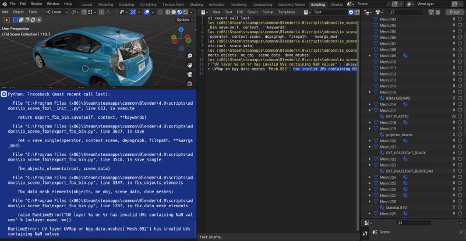
Task: Choose set new selection mode icon
Action: 16,20
